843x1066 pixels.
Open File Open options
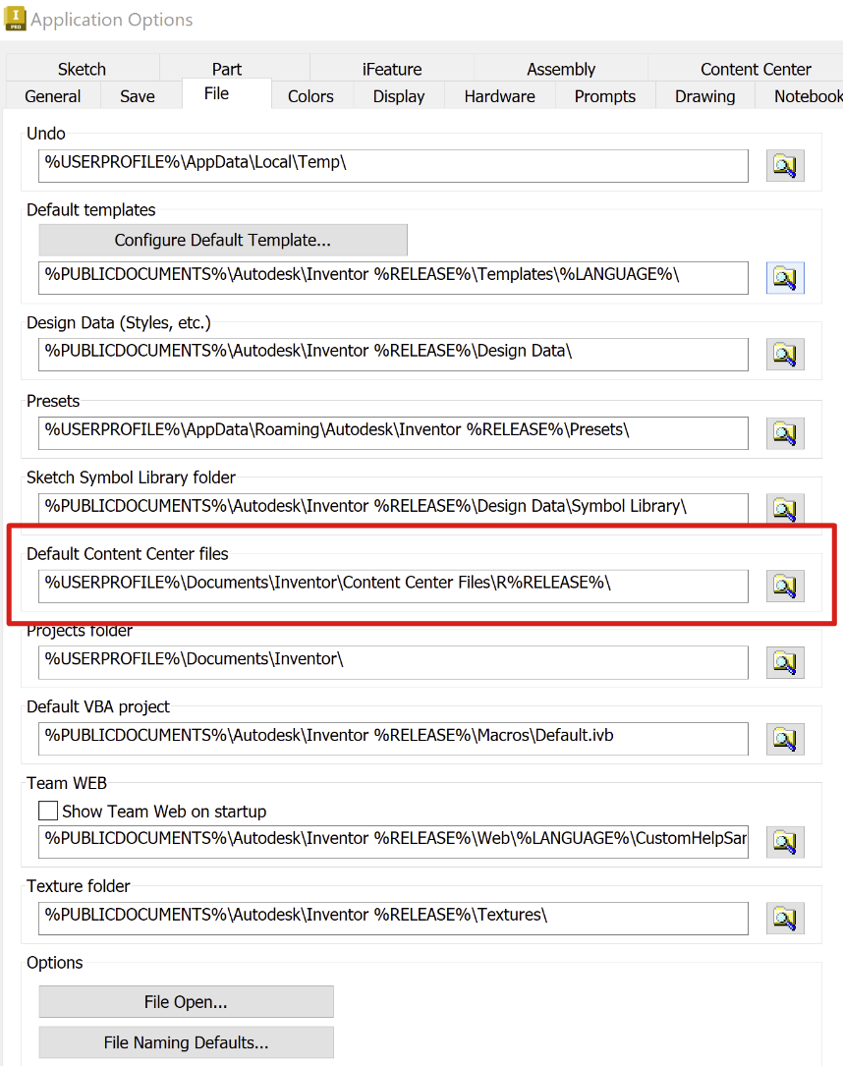[x=186, y=1001]
